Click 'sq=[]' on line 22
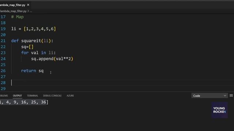 pyautogui.click(x=27, y=47)
